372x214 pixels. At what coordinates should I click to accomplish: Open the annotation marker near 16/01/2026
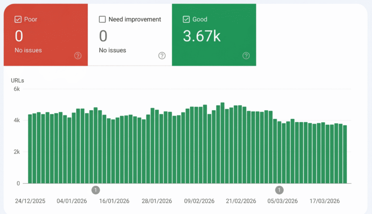click(95, 190)
